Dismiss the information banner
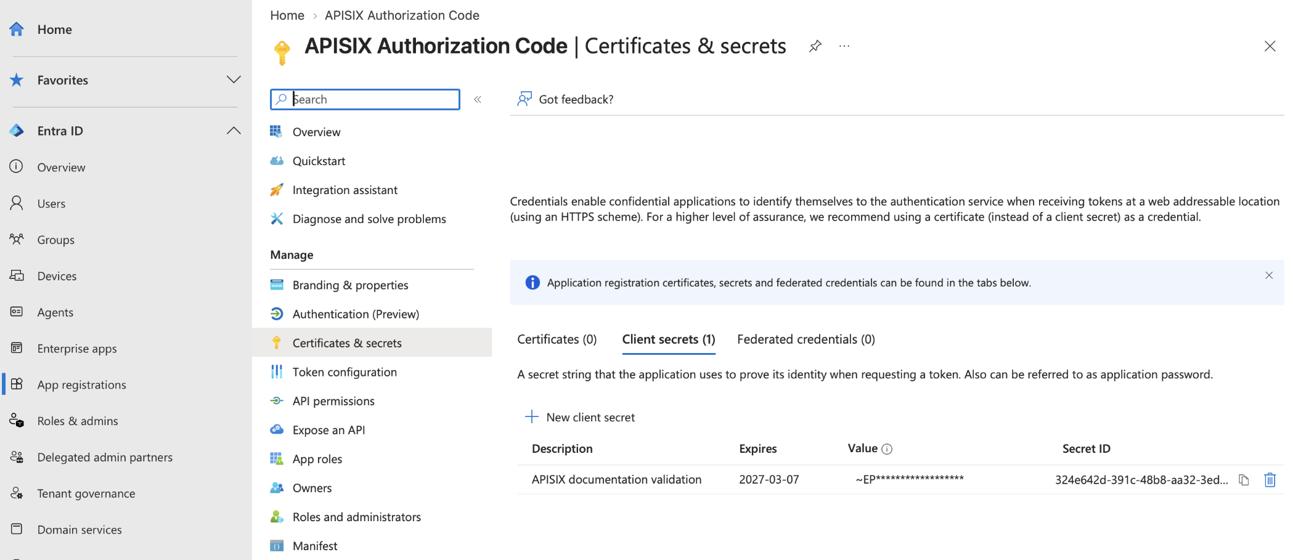Screen dimensions: 1293x560 (x=1269, y=275)
